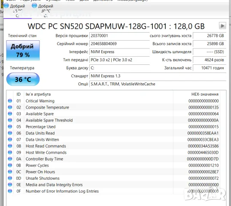Click the status icon for Number of Error Information Log Entries

click(10, 191)
